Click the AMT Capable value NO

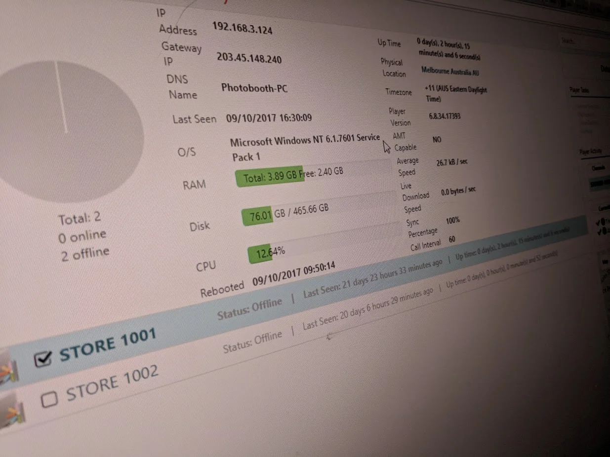[x=437, y=140]
